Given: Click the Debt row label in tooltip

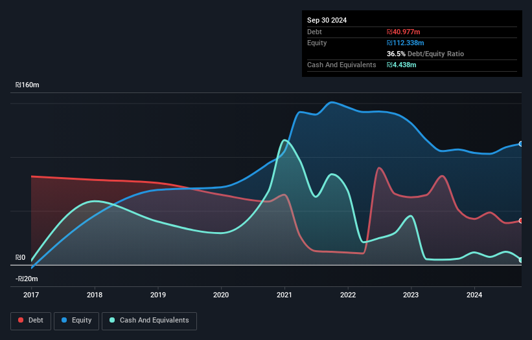Looking at the screenshot, I should pyautogui.click(x=314, y=32).
